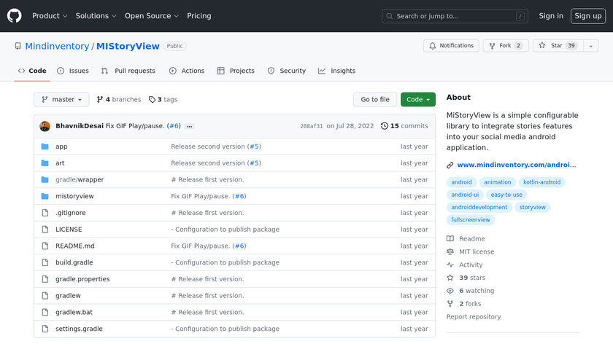This screenshot has height=344, width=613.
Task: Select the kotlin-android topic tag
Action: tap(541, 182)
